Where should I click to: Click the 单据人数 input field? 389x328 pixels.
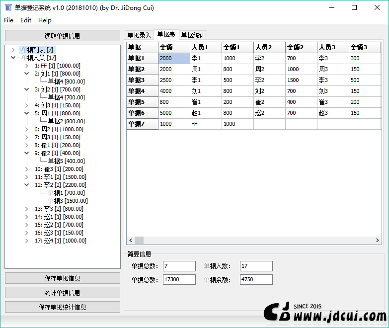click(256, 266)
